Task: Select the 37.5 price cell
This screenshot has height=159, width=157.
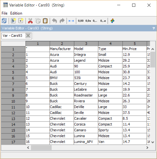Action: pyautogui.click(x=134, y=113)
